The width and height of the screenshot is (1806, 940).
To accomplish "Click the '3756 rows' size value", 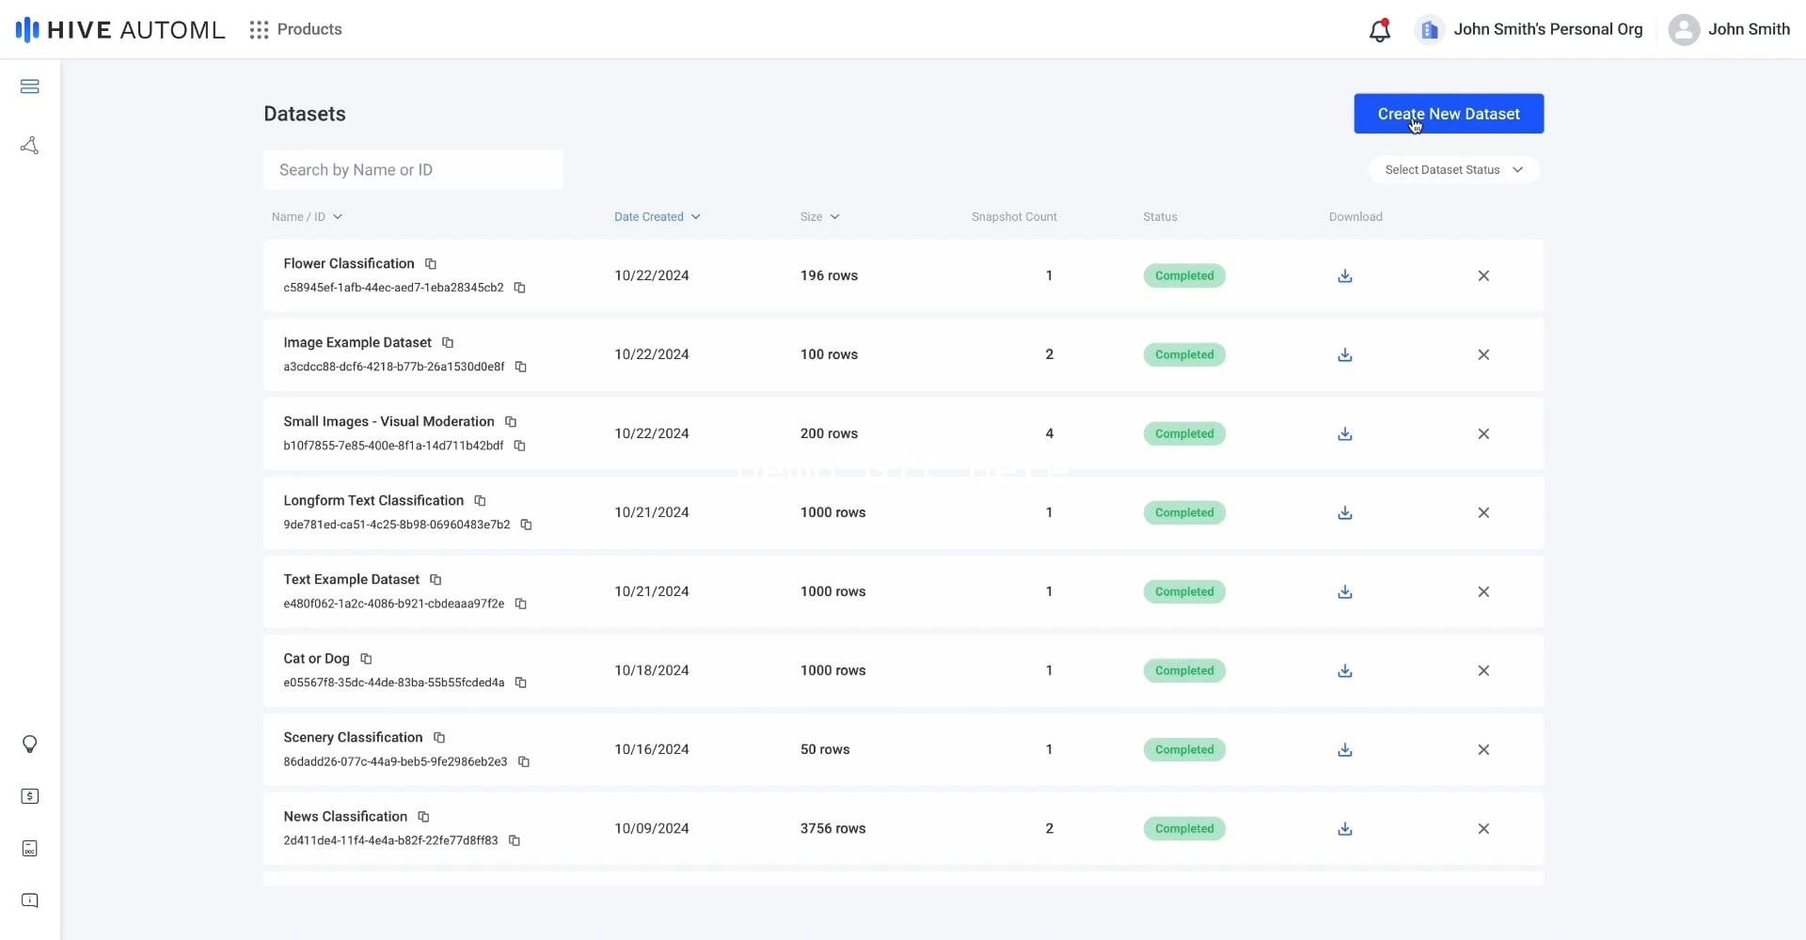I will pyautogui.click(x=832, y=829).
